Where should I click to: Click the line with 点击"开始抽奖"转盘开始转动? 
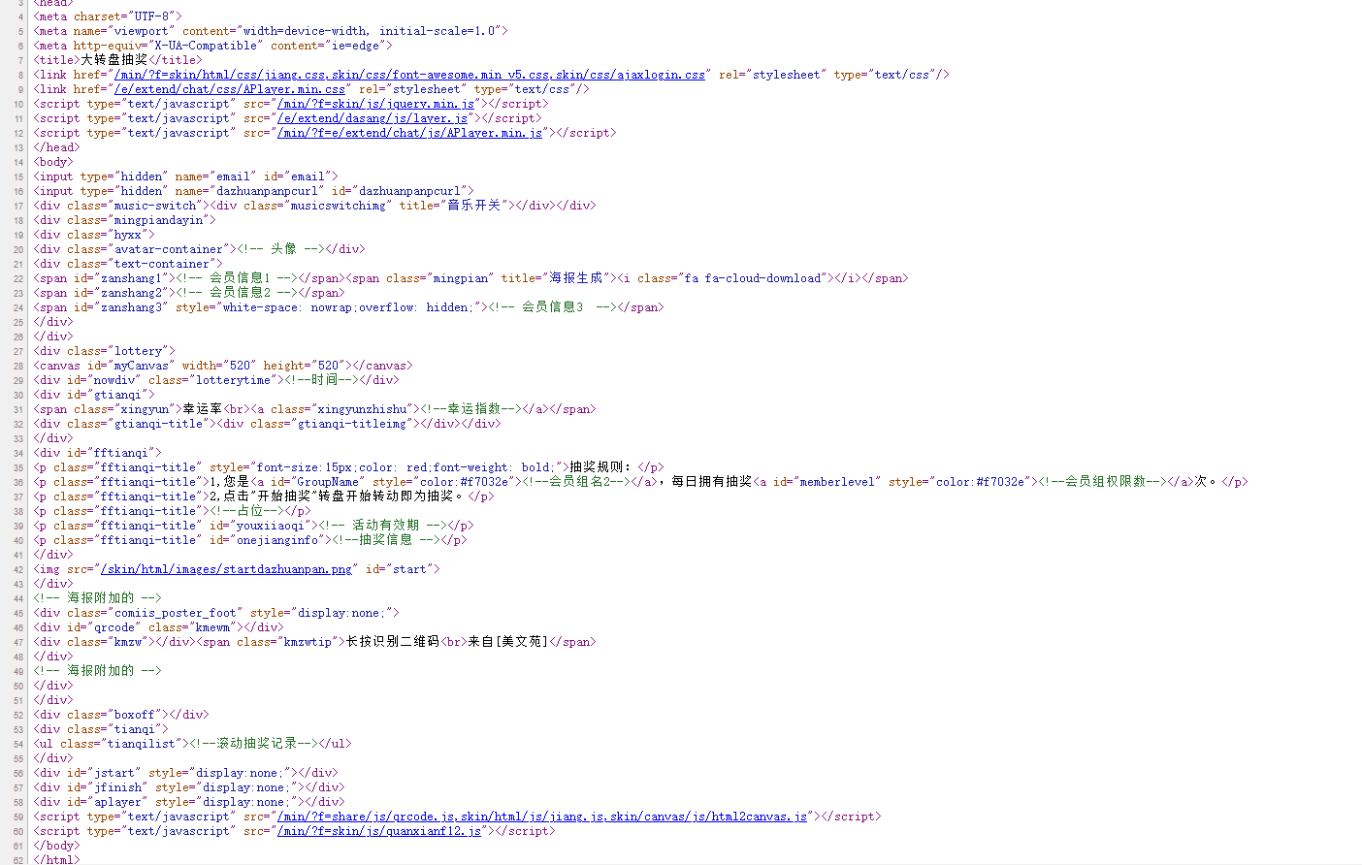click(x=264, y=497)
